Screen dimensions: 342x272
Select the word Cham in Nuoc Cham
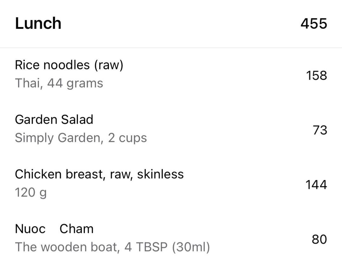click(x=77, y=229)
